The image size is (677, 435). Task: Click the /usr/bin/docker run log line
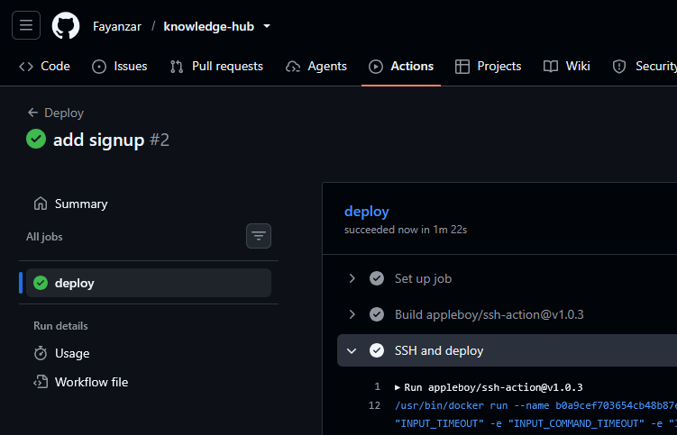[x=535, y=405]
